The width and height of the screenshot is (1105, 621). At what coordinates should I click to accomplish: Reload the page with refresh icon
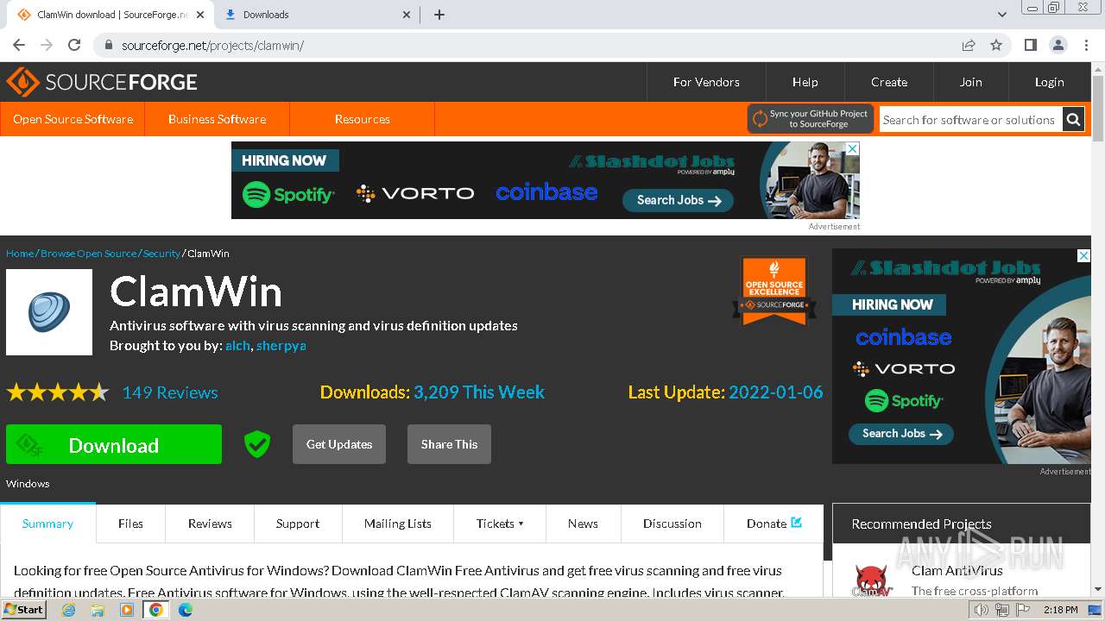(x=74, y=45)
